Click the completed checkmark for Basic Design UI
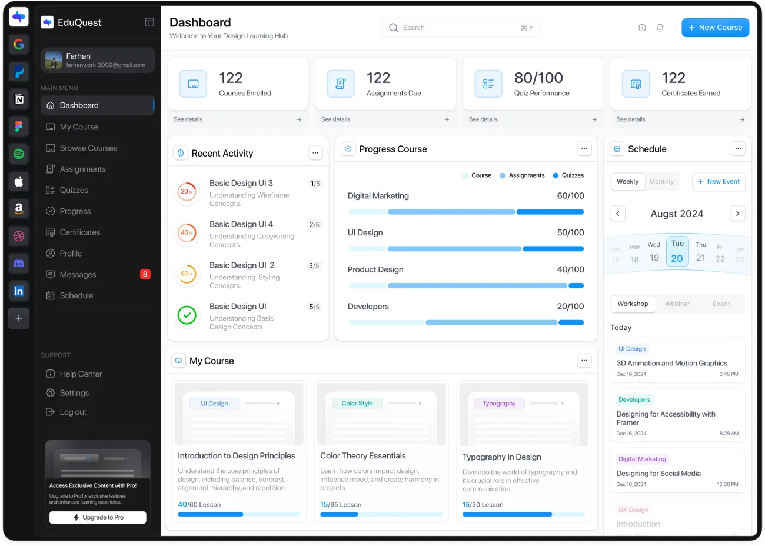Viewport: 765px width, 546px height. 187,315
